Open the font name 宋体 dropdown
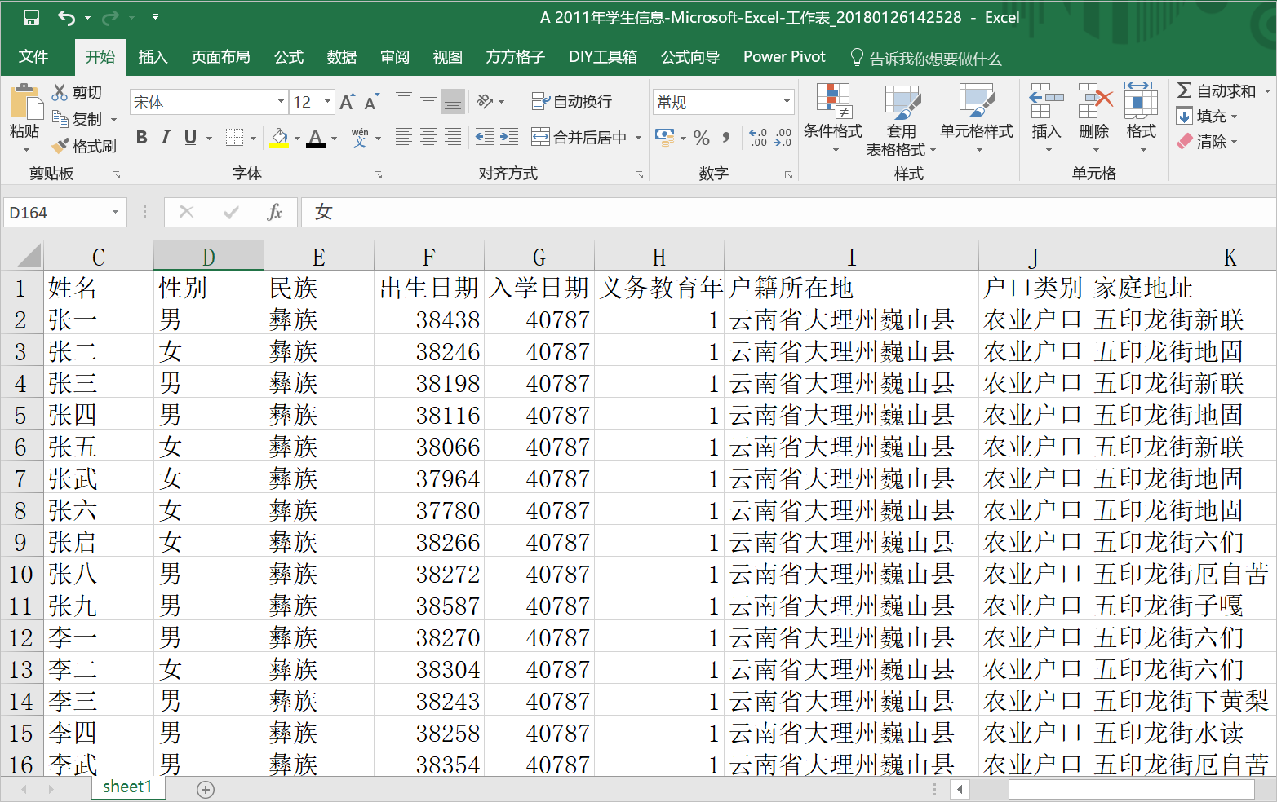The height and width of the screenshot is (802, 1277). (x=281, y=102)
